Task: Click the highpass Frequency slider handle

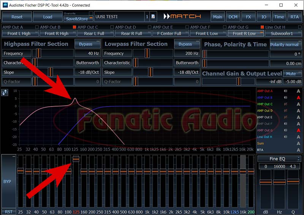Action: tap(38, 53)
